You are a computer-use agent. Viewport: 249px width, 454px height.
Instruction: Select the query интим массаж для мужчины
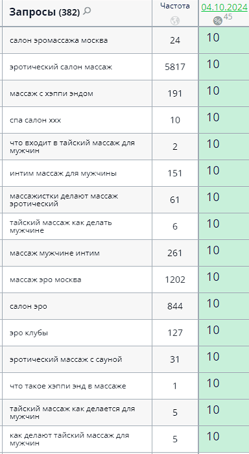63,173
